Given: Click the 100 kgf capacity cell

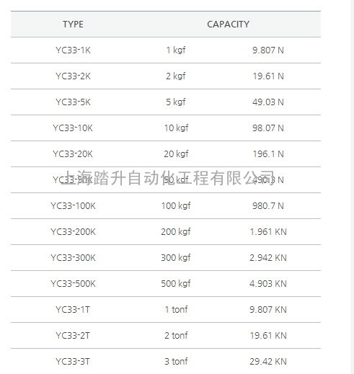Looking at the screenshot, I should point(176,206).
